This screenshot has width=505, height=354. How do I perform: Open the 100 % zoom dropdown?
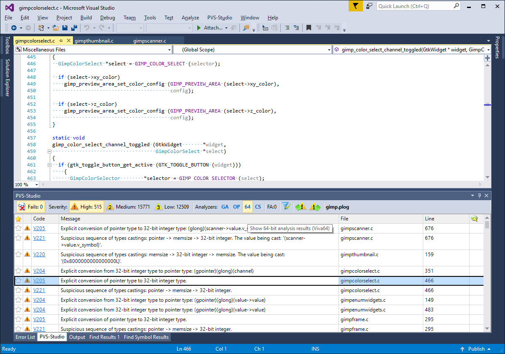click(x=37, y=185)
